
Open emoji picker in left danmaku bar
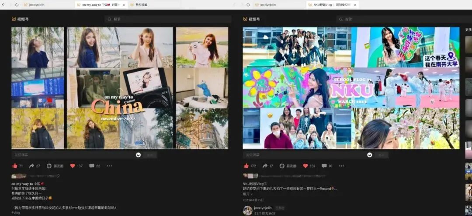(139, 155)
